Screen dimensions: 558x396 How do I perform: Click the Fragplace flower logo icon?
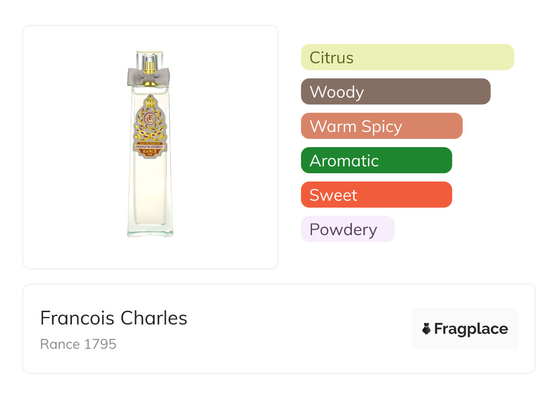click(427, 329)
